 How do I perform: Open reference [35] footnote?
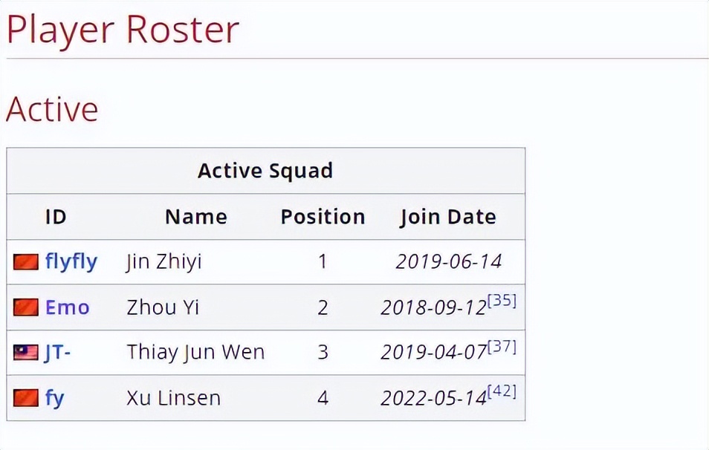(502, 301)
